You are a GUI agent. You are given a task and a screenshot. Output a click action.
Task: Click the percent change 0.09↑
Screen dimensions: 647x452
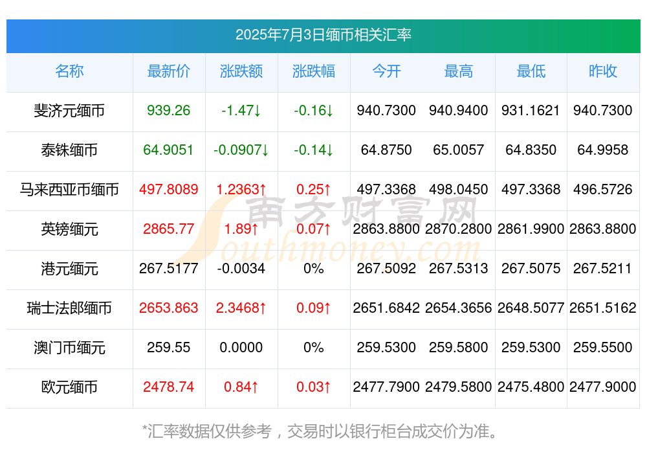314,308
